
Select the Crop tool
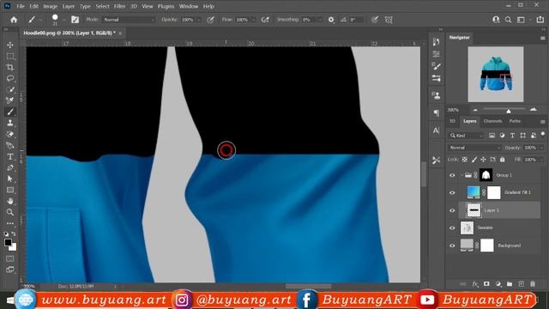(9, 67)
